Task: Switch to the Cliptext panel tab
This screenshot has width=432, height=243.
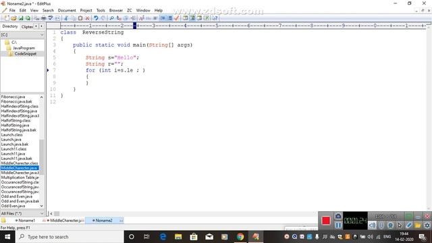Action: tap(27, 26)
